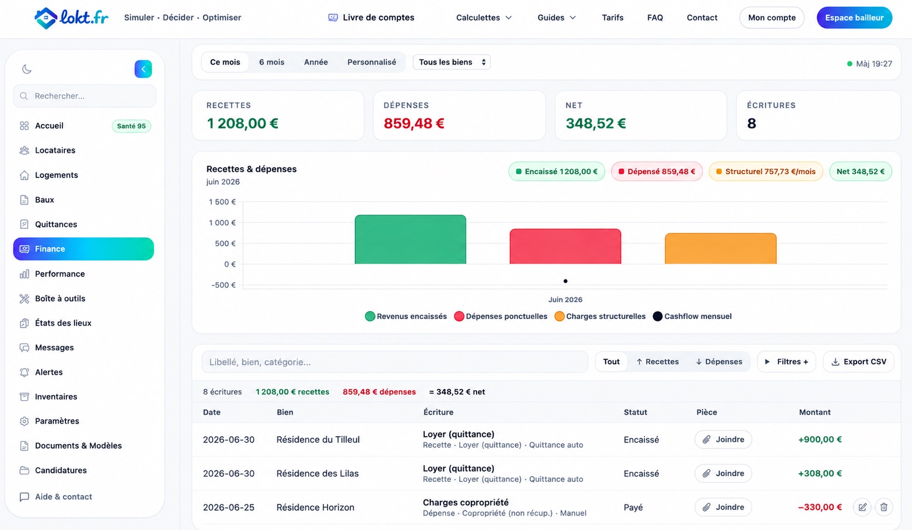
Task: Click the Espace bailleur button
Action: tap(854, 18)
